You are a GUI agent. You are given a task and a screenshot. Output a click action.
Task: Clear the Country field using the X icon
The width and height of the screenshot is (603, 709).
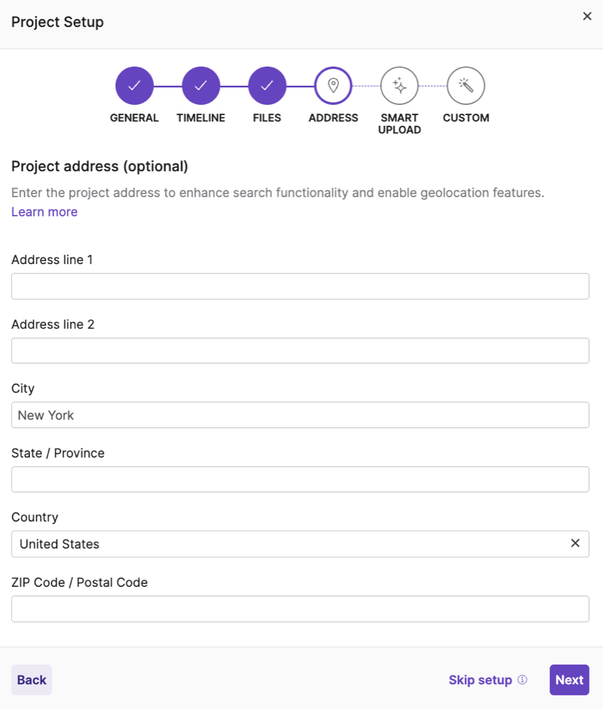(576, 543)
